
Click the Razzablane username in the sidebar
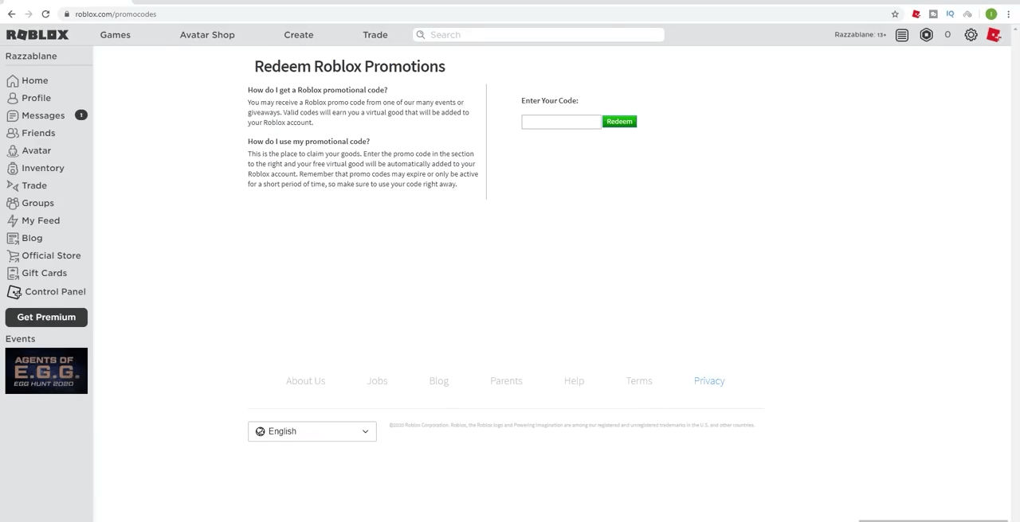[x=31, y=56]
